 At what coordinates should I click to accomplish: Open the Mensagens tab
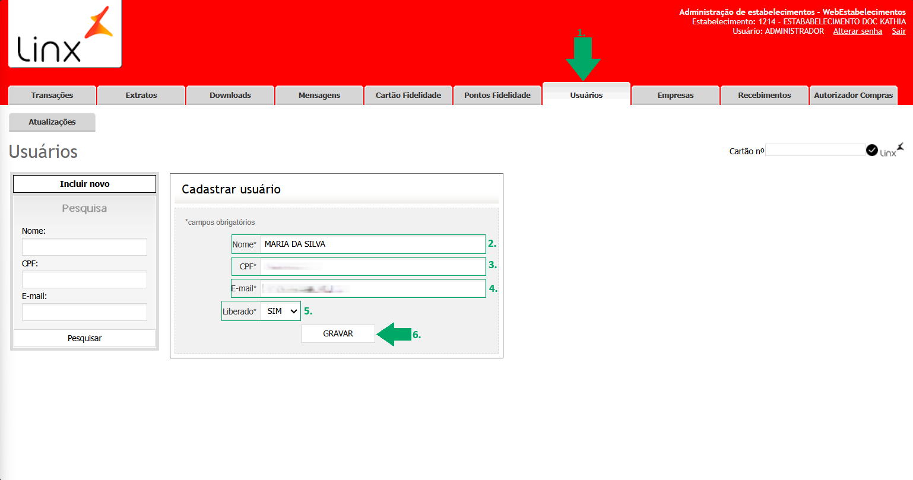pos(319,96)
